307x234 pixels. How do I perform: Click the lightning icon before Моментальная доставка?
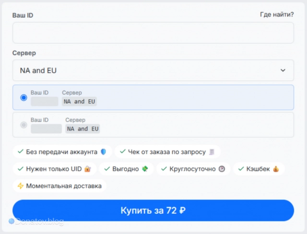coord(21,186)
